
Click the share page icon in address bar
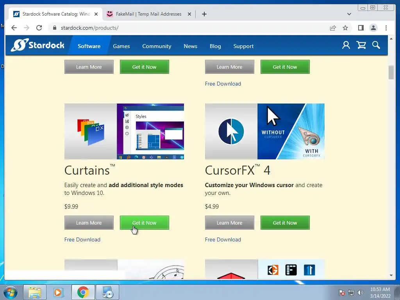click(333, 28)
